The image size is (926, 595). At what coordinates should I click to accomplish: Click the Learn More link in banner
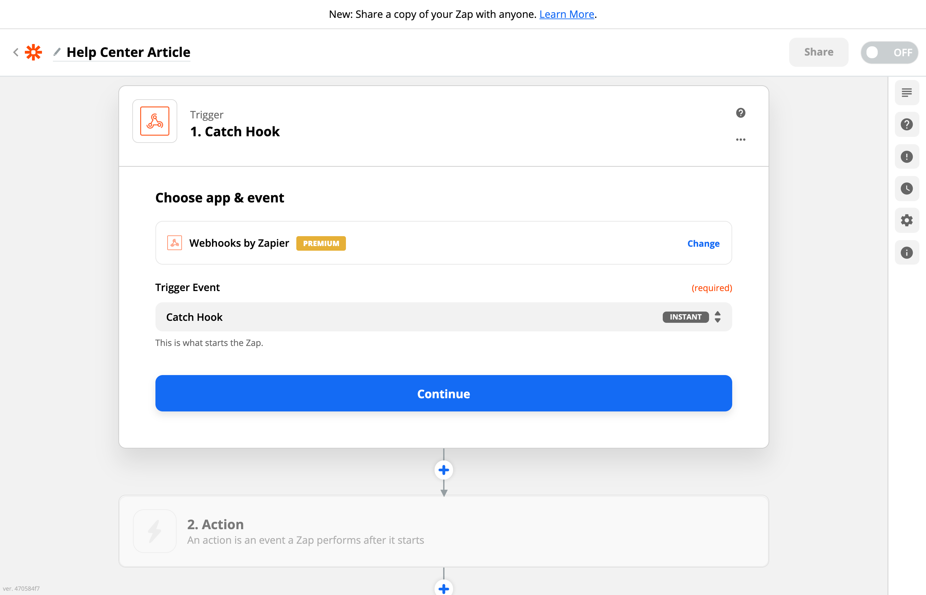567,14
